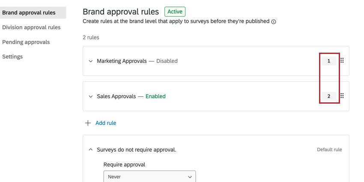Click the Add rule link
This screenshot has height=182, width=364.
106,123
